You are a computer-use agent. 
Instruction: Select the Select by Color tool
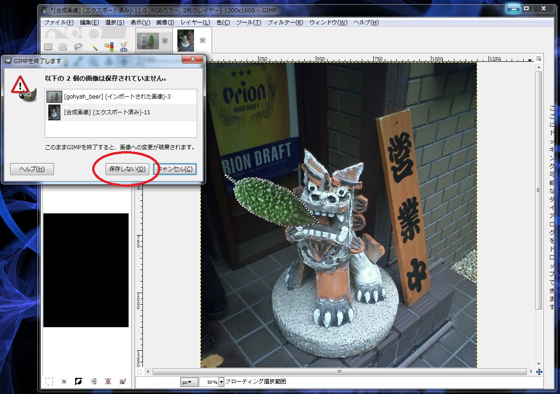click(x=109, y=47)
